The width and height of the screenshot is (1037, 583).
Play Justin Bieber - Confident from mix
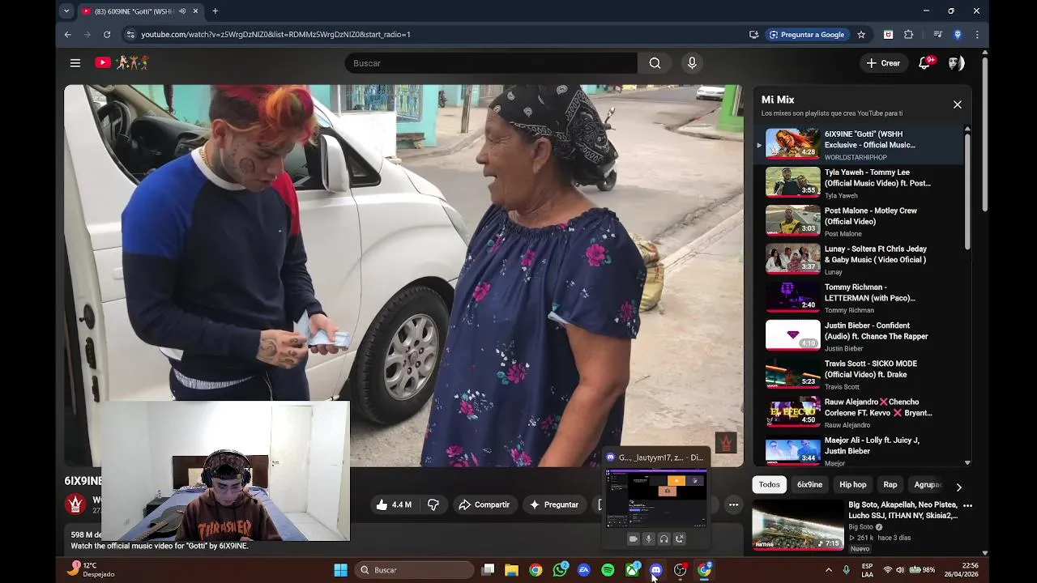(x=859, y=335)
